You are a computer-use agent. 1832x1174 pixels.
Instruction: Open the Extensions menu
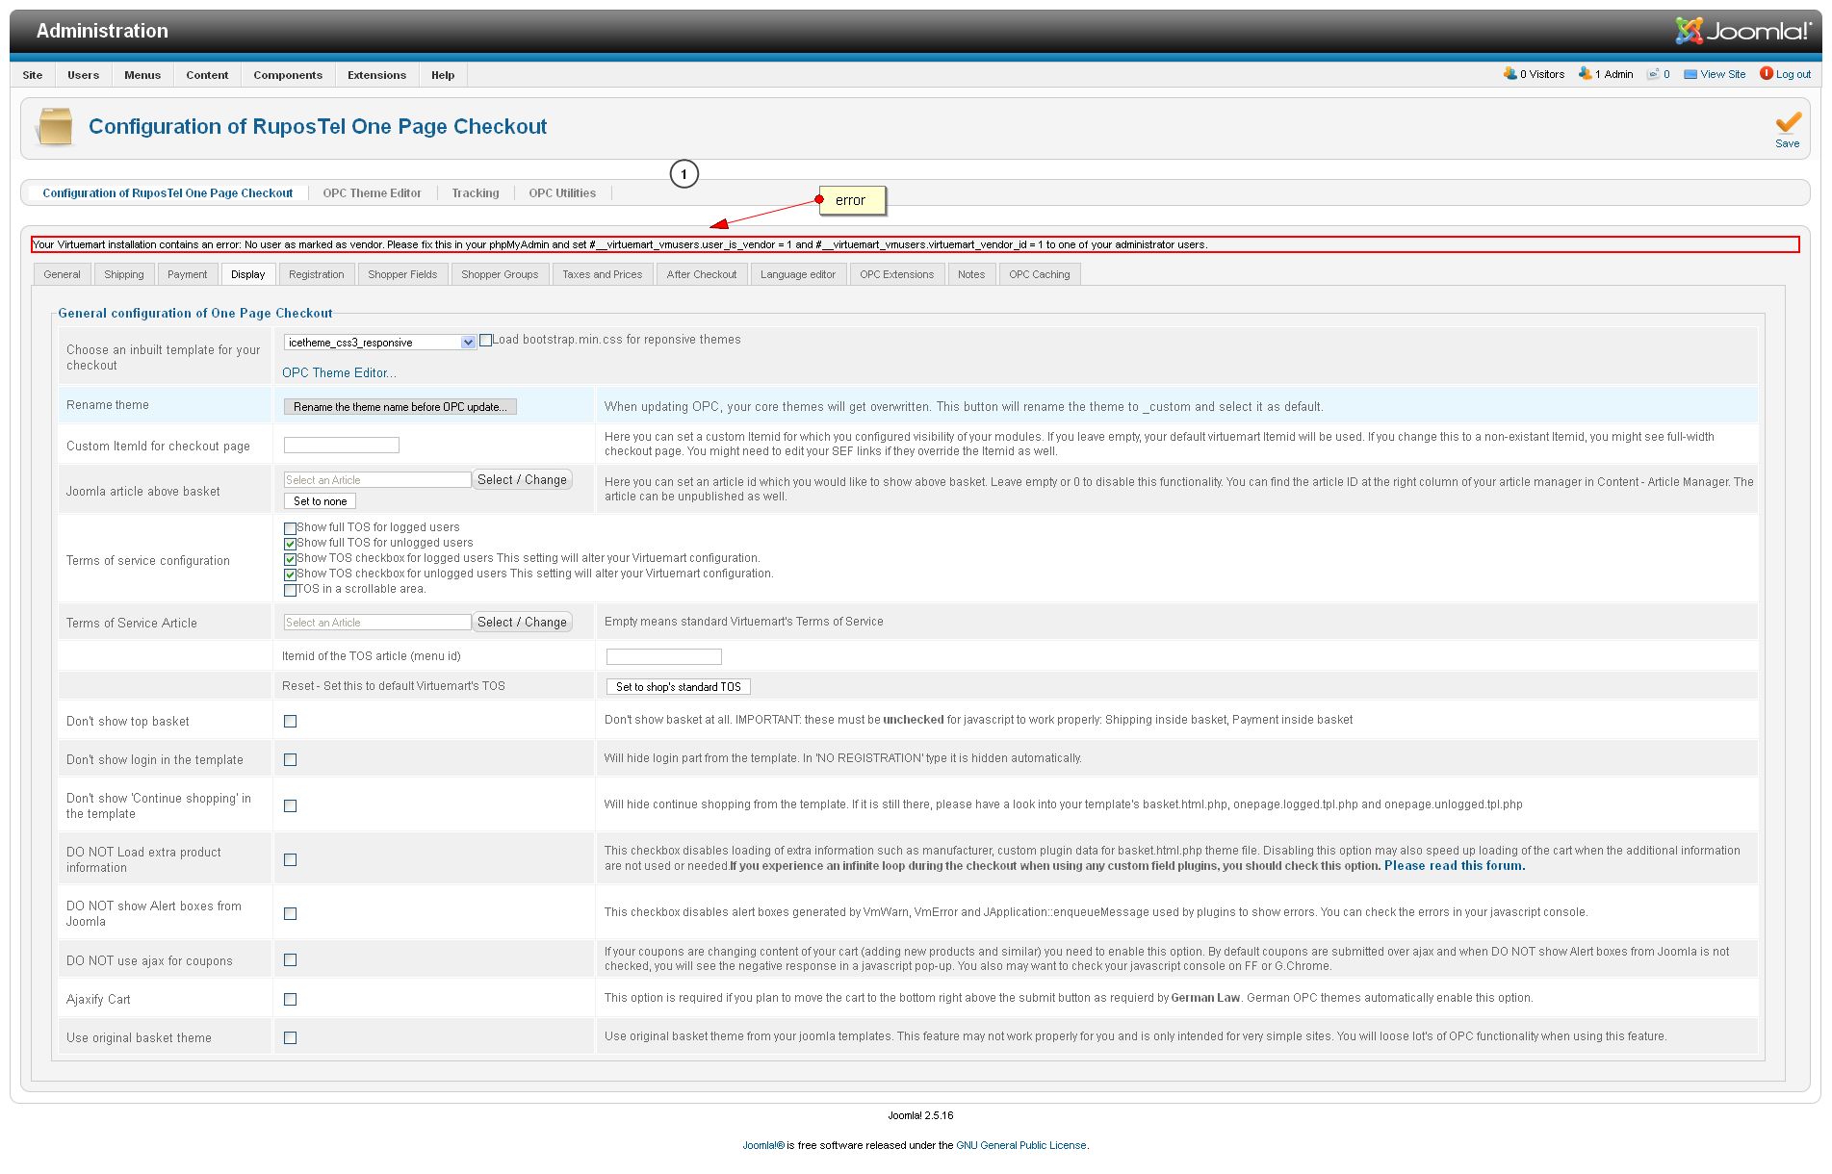pos(376,75)
